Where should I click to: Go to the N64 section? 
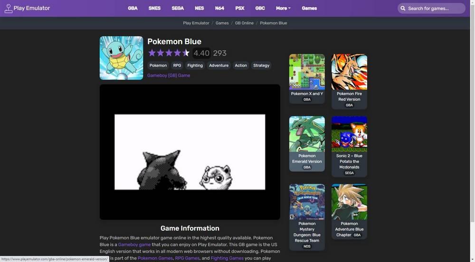tap(219, 8)
